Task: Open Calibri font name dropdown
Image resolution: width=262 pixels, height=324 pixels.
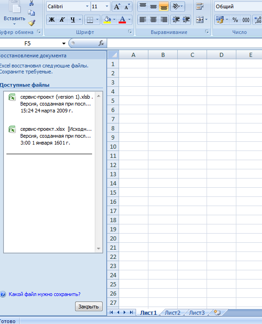Action: (87, 6)
